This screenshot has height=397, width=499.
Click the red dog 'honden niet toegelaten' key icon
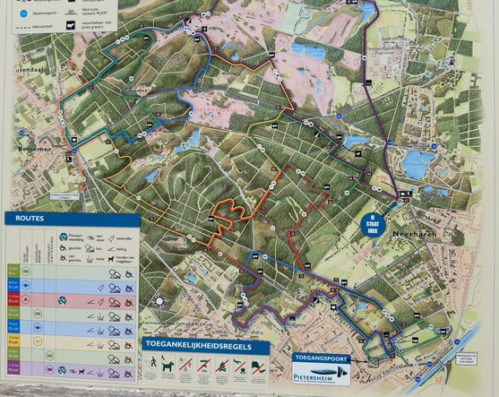111,259
